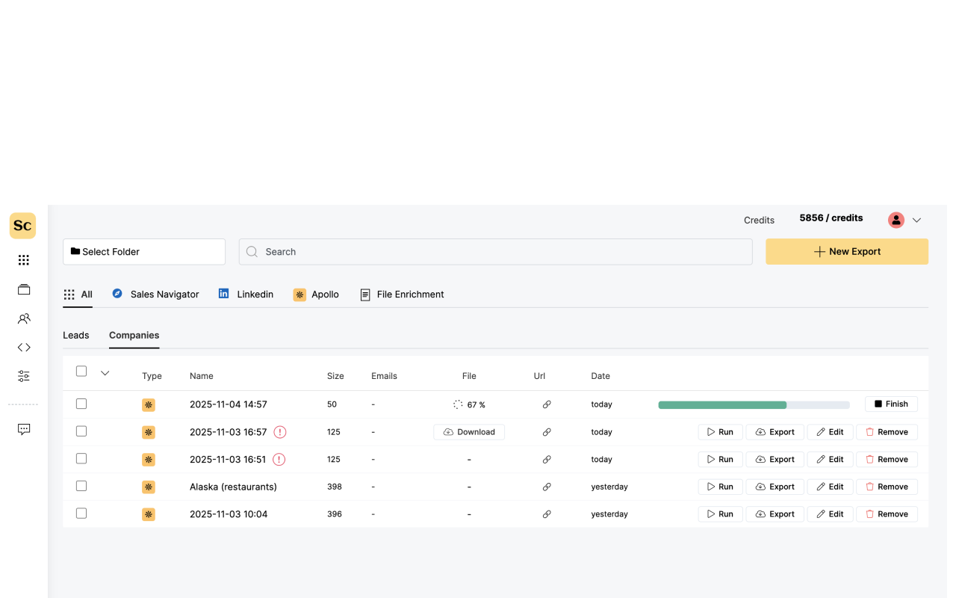Viewport: 956px width, 598px height.
Task: Click inside the Search field
Action: [x=495, y=251]
